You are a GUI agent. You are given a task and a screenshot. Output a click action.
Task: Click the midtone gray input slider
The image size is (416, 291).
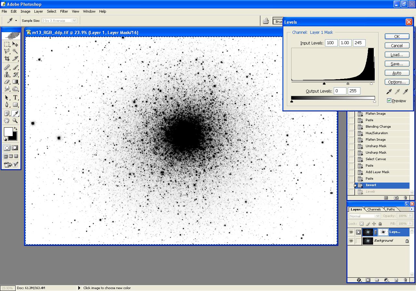click(348, 84)
